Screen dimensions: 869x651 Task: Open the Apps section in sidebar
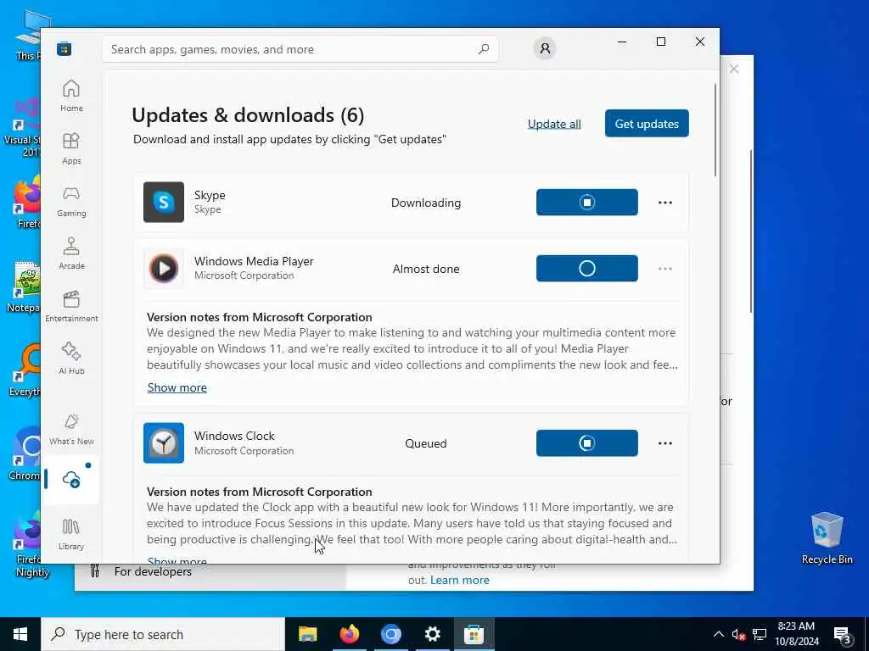tap(71, 148)
